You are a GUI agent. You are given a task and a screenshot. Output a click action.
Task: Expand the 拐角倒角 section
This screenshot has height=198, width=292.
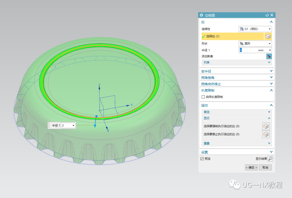[x=237, y=77]
